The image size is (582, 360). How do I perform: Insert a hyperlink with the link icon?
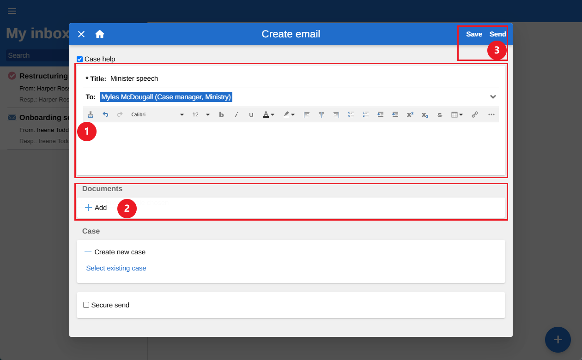[475, 114]
